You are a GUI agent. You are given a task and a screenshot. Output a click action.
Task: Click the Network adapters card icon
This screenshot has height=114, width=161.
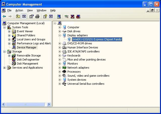point(64,68)
